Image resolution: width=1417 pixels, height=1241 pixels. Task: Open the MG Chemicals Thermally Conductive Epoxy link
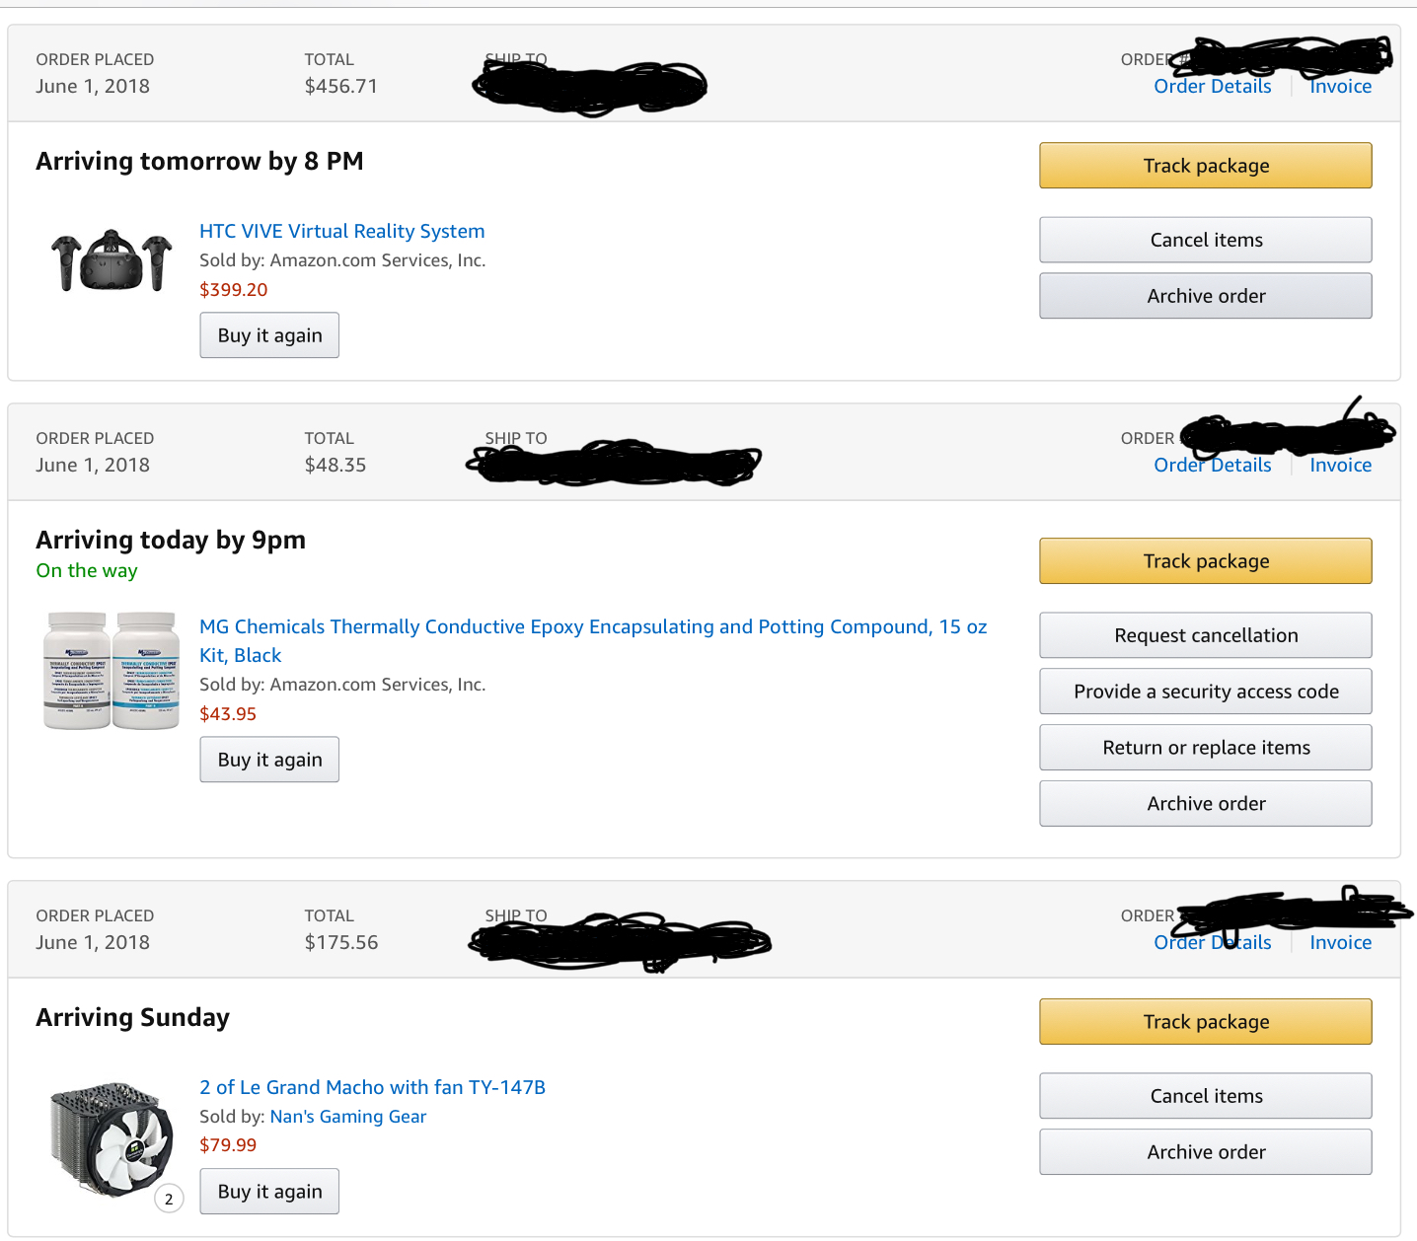593,641
